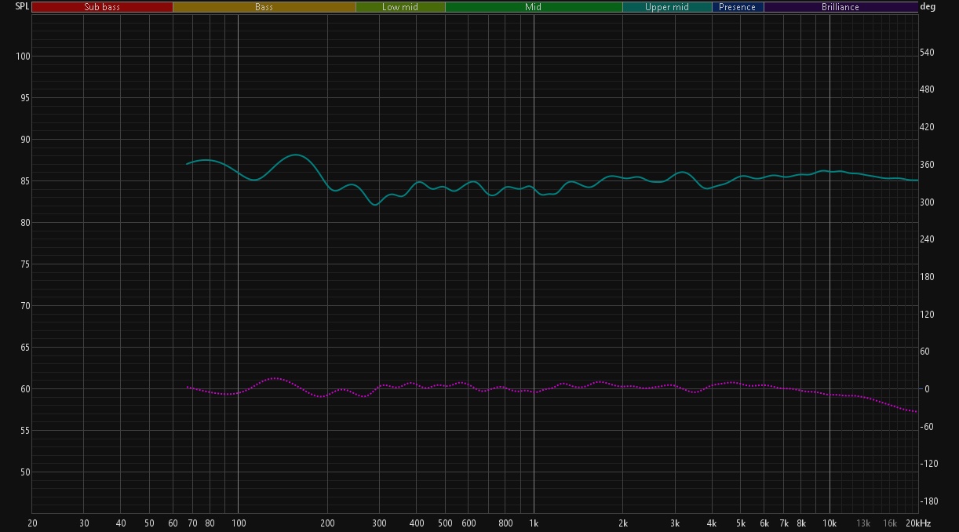Screen dimensions: 959x532
Task: Click the Low mid band label
Action: click(400, 7)
